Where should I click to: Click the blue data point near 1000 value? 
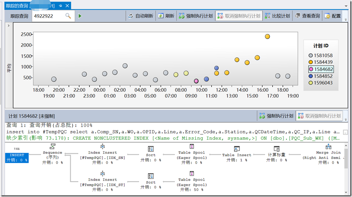click(216, 68)
